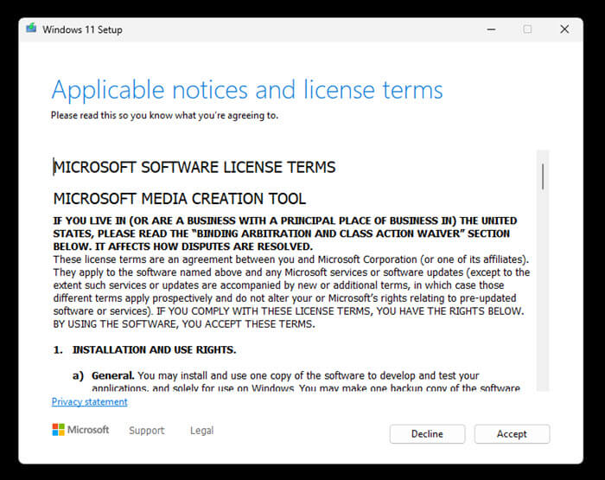Viewport: 605px width, 480px height.
Task: Open the Privacy statement link
Action: [90, 401]
